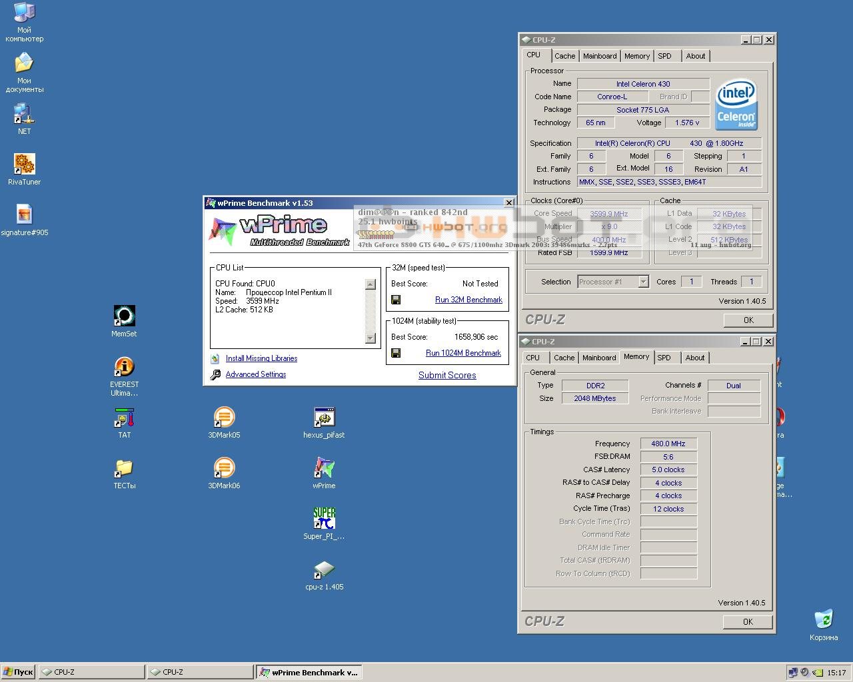The height and width of the screenshot is (682, 853).
Task: Switch to second CPU-Z taskbar button
Action: pos(200,672)
